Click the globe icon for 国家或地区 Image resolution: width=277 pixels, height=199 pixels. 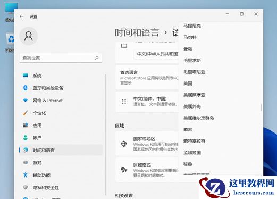(x=124, y=144)
